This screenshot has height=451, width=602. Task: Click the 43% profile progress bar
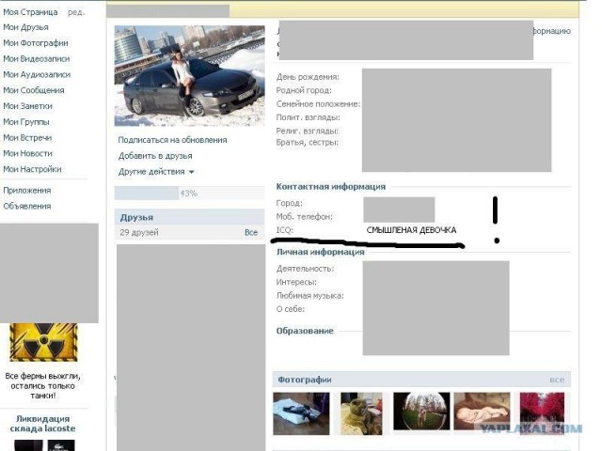pos(190,194)
